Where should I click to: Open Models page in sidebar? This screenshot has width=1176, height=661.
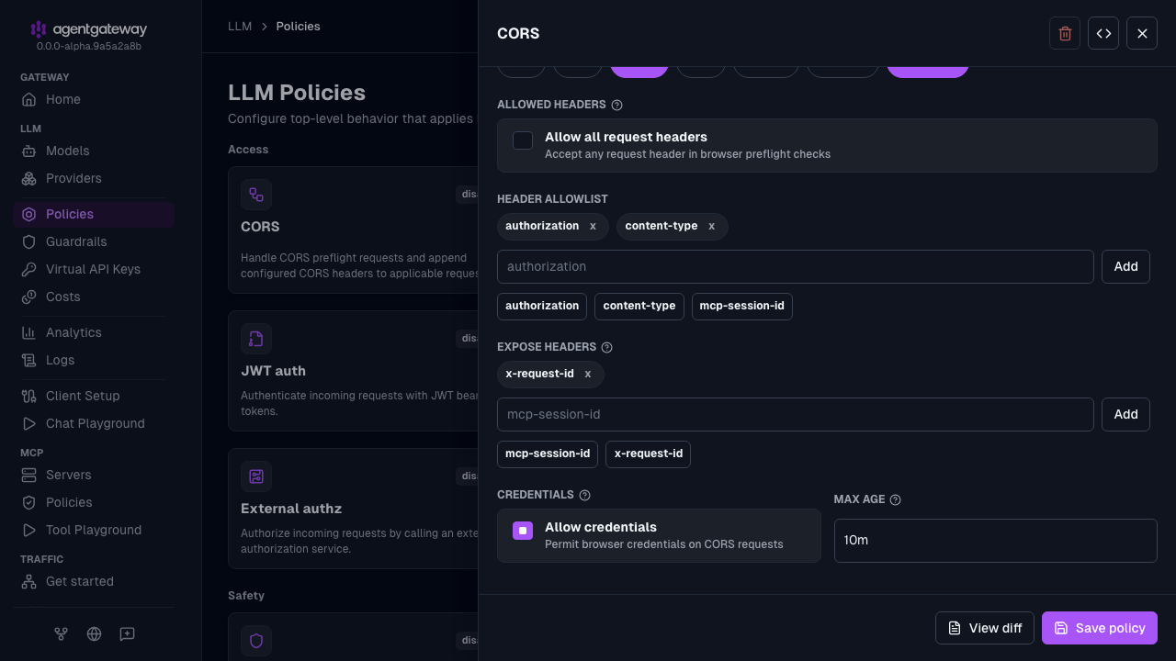click(94, 151)
